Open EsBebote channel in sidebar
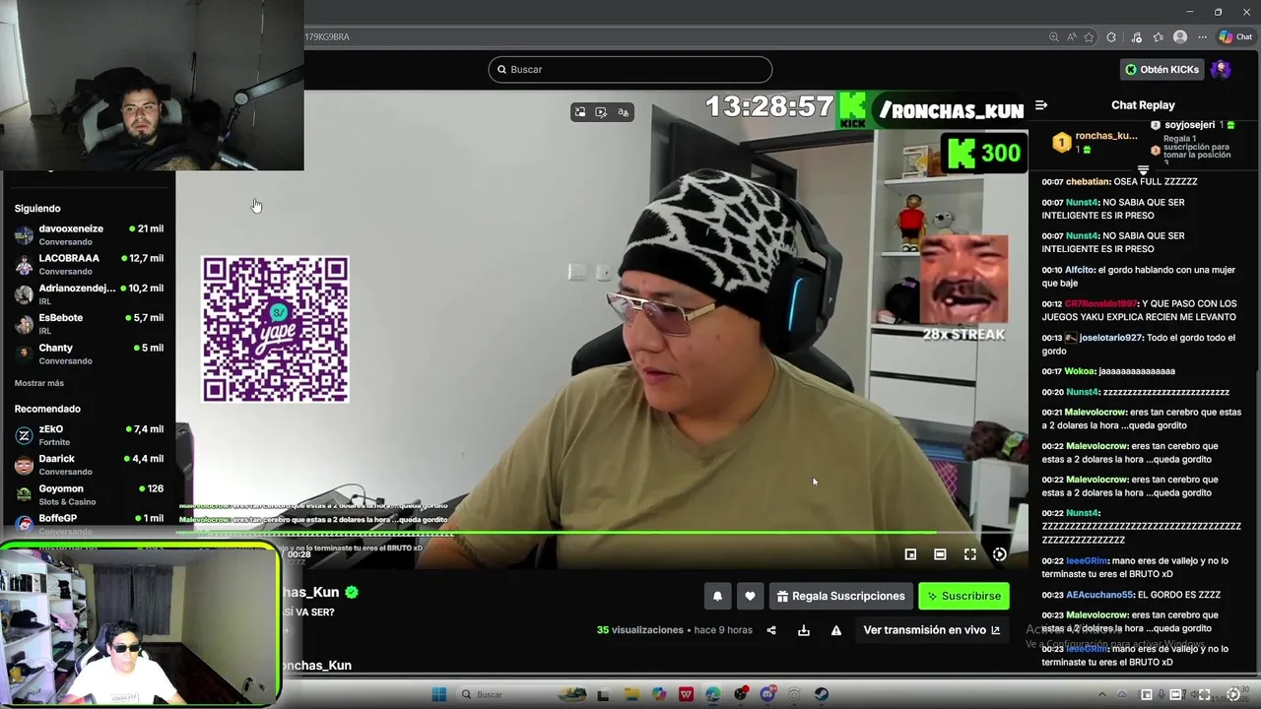This screenshot has width=1261, height=709. tap(89, 324)
